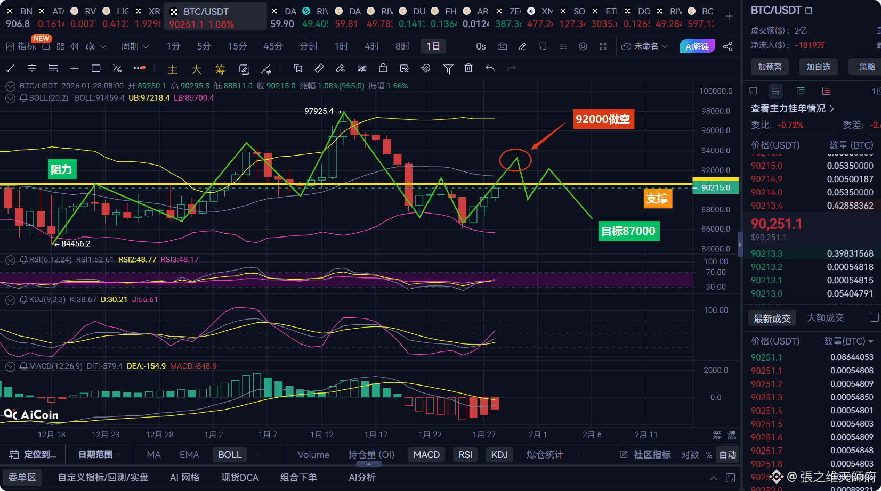Add a new tab with plus icon
Viewport: 881px width, 491px height.
click(729, 16)
